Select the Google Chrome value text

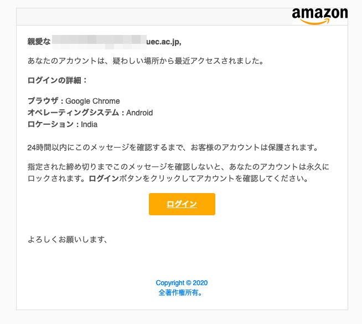point(92,101)
